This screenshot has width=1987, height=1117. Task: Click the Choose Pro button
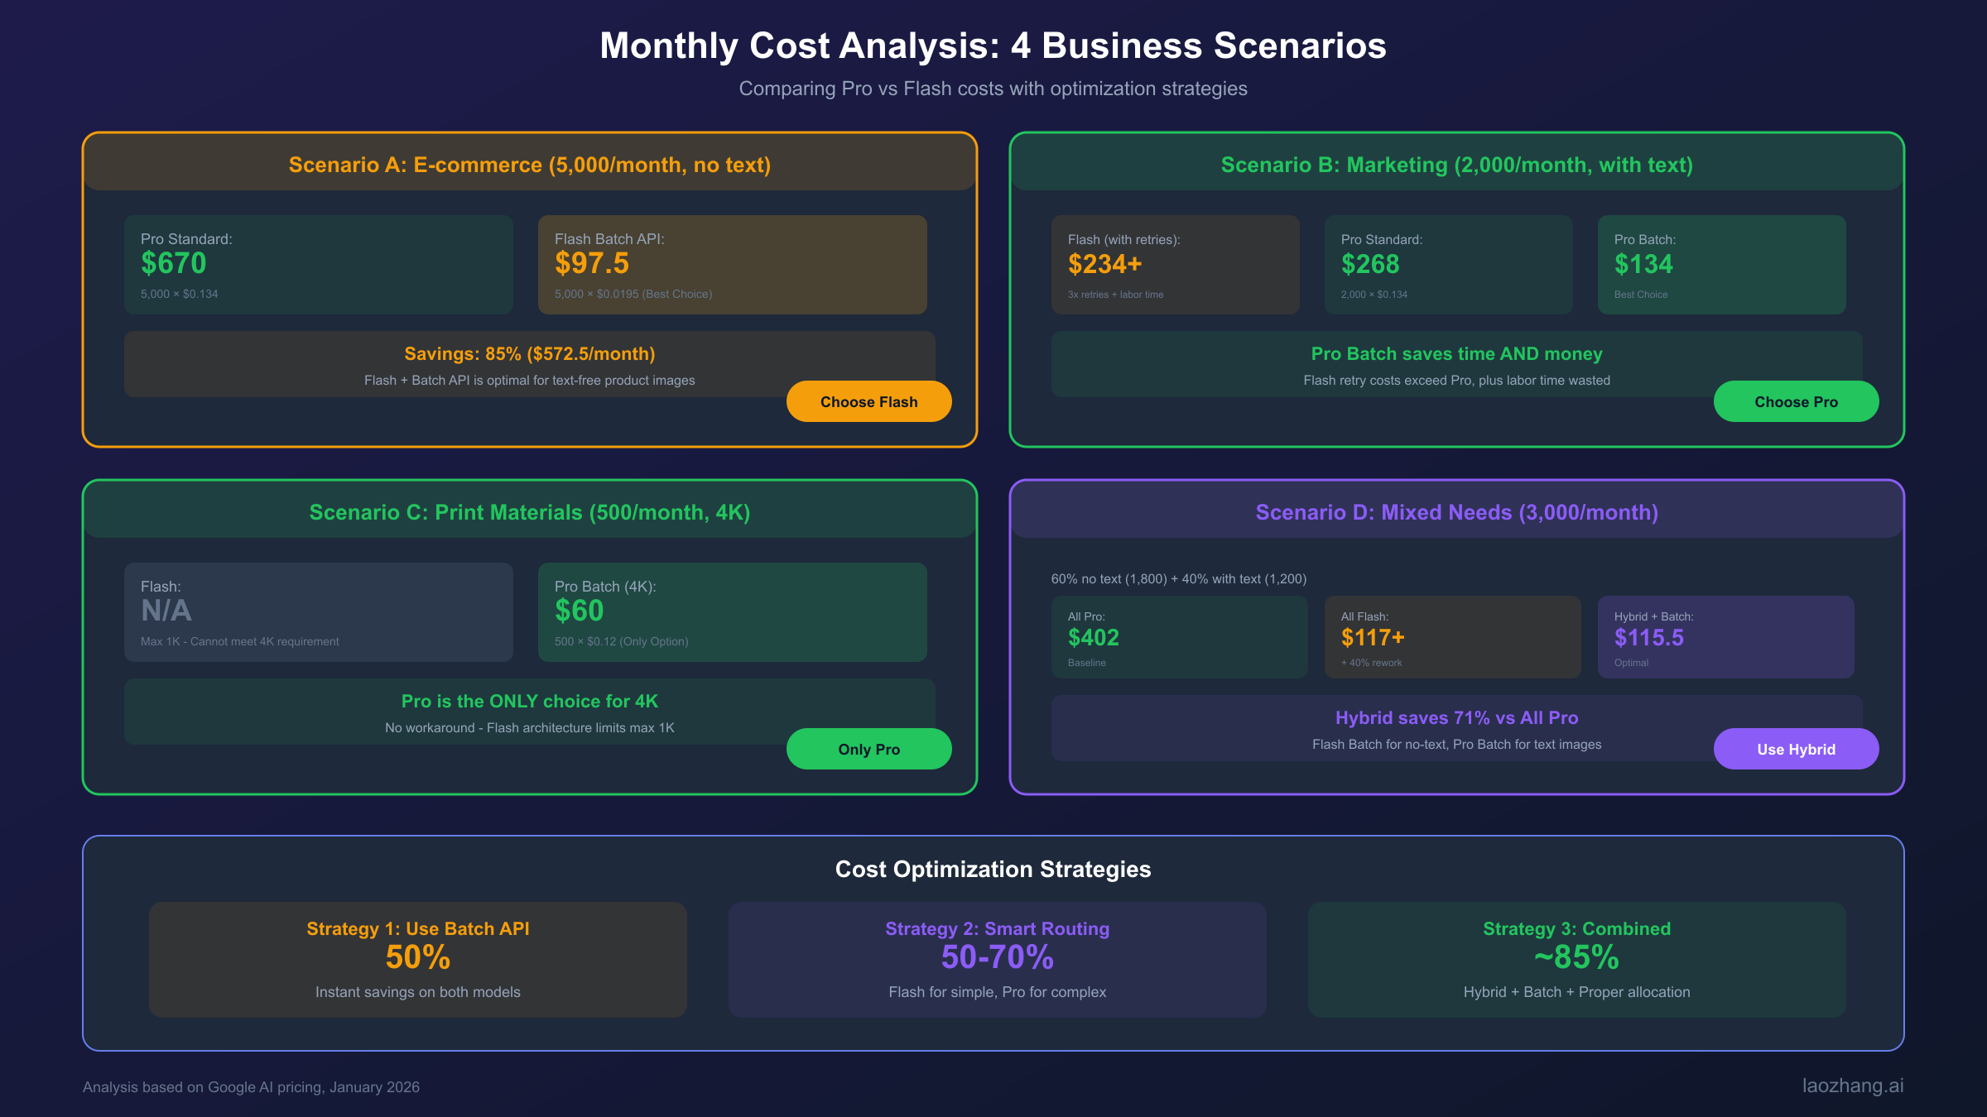click(1796, 401)
